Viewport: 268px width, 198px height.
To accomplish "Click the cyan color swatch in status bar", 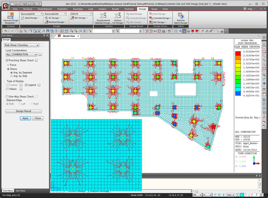I will (x=242, y=195).
